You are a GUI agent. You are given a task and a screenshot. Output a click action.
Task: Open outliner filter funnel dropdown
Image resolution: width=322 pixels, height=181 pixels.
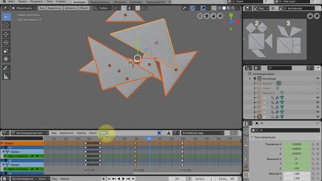(310, 68)
